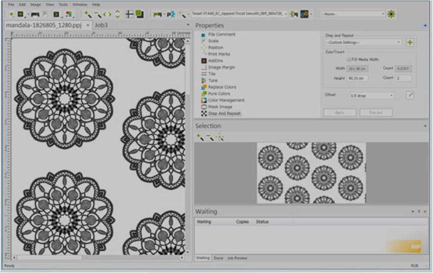Select Print Marks in Properties list
433x273 pixels.
pyautogui.click(x=215, y=54)
